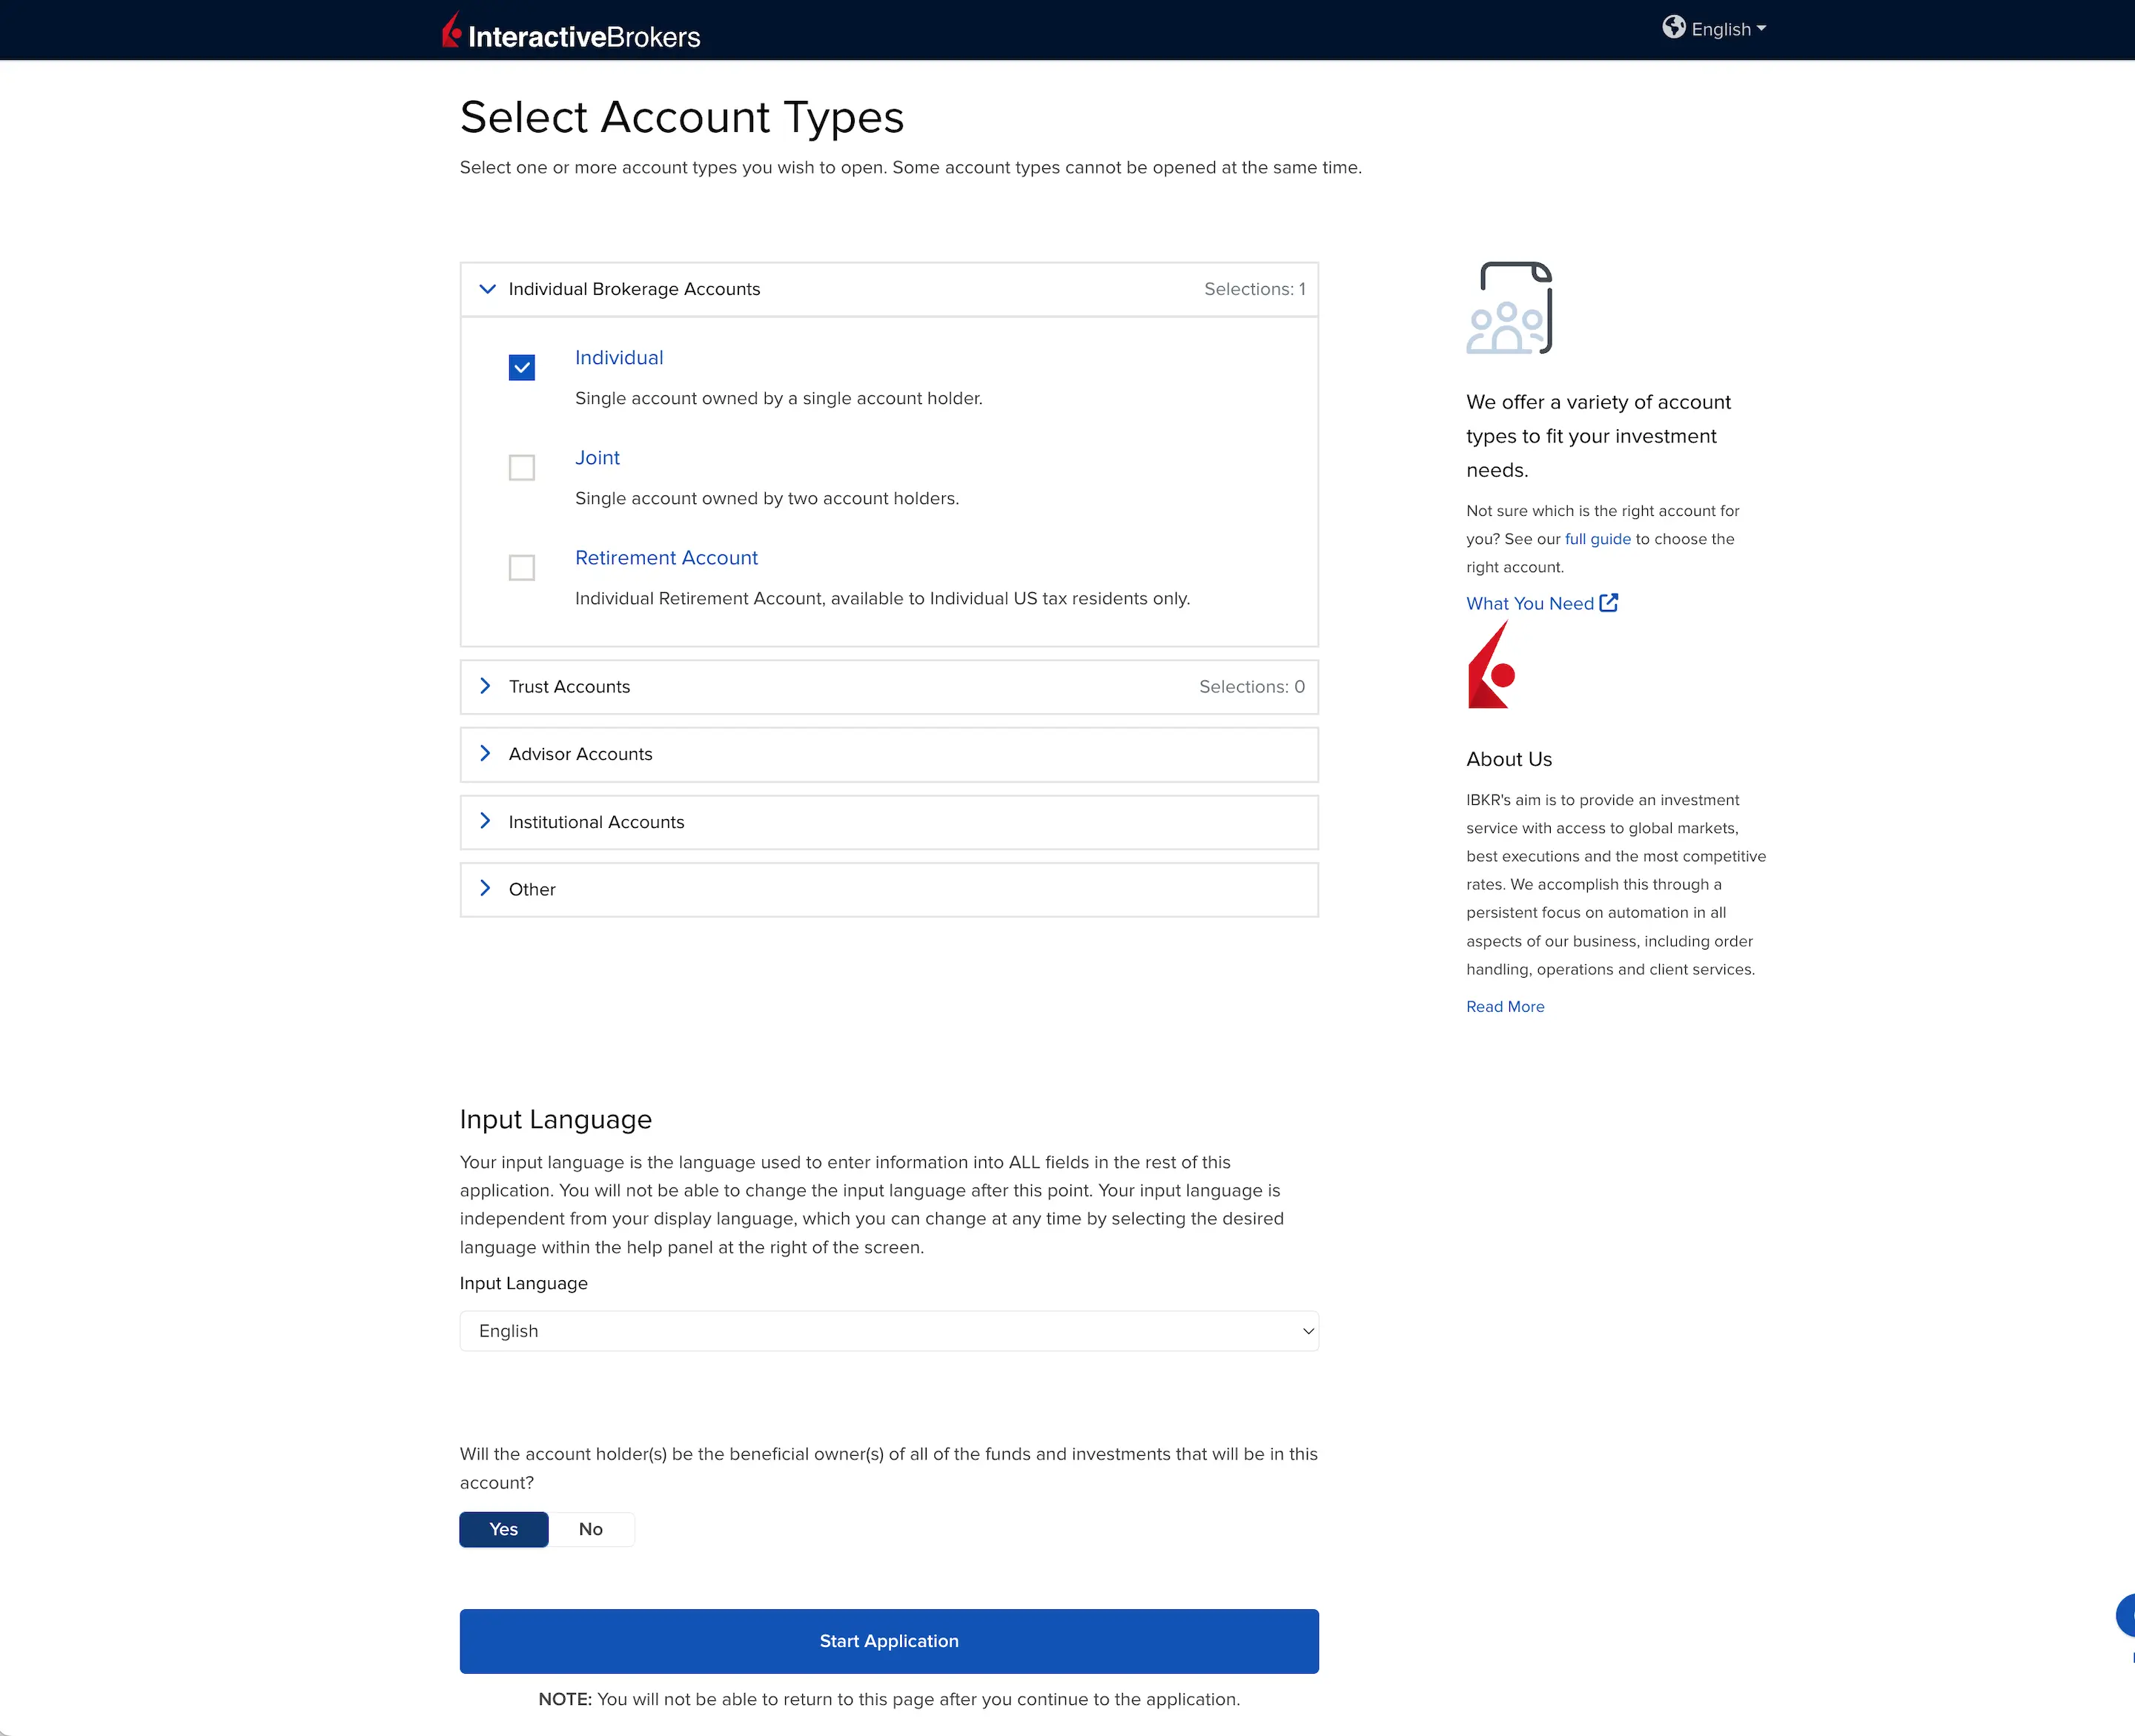
Task: Click the red IBKR logo above About Us
Action: [1490, 666]
